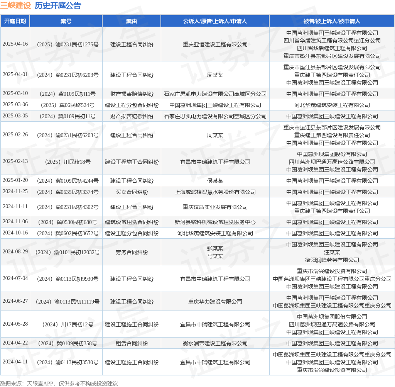Image resolution: width=395 pixels, height=387 pixels.
Task: Click case number (2025)川民终18号
Action: [x=68, y=162]
